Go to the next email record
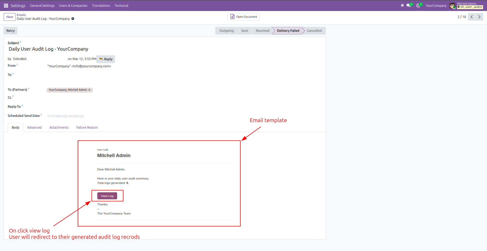The image size is (487, 251). click(479, 17)
